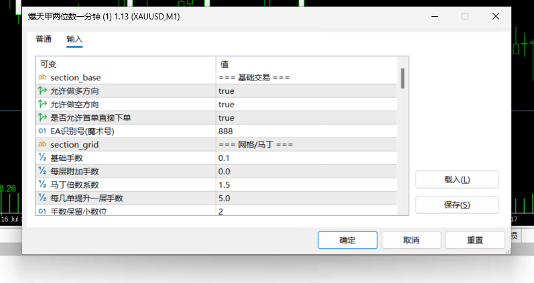Select the 每层附加手数 value 0.0
The image size is (534, 283).
coord(224,171)
